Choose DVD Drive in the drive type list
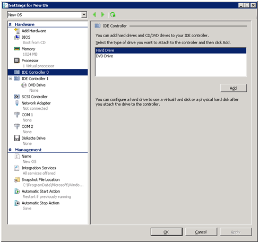This screenshot has width=259, height=243. [x=171, y=56]
